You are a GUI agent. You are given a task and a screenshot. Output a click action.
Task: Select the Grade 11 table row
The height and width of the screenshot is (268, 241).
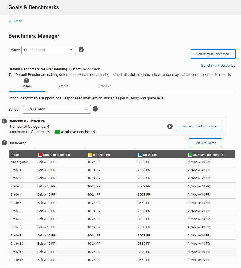[x=122, y=252]
